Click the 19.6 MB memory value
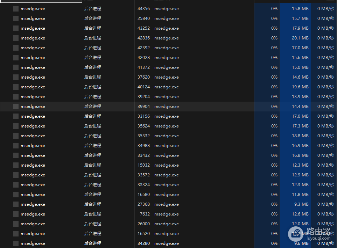337x248 pixels. (300, 87)
